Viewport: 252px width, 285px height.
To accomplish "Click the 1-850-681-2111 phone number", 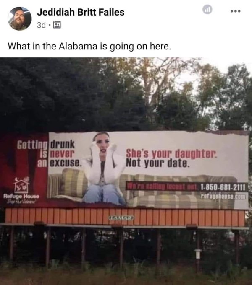I will pos(223,187).
